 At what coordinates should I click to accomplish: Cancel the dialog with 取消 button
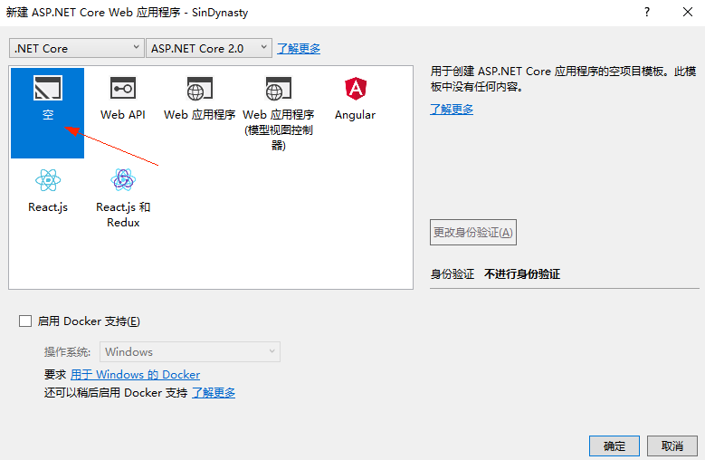tap(672, 446)
